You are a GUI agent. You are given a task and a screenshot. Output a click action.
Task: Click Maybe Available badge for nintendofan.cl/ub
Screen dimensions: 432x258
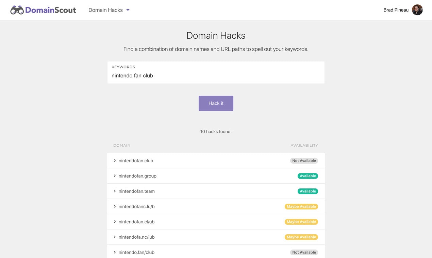[x=301, y=222]
